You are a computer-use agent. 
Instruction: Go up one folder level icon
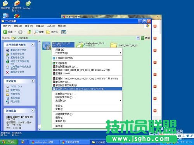[x=29, y=32]
